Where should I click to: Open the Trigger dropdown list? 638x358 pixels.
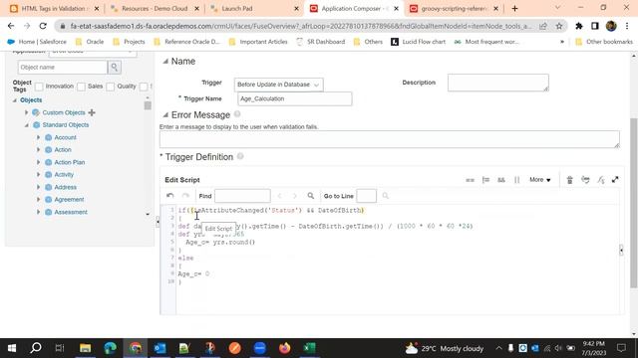tap(279, 85)
